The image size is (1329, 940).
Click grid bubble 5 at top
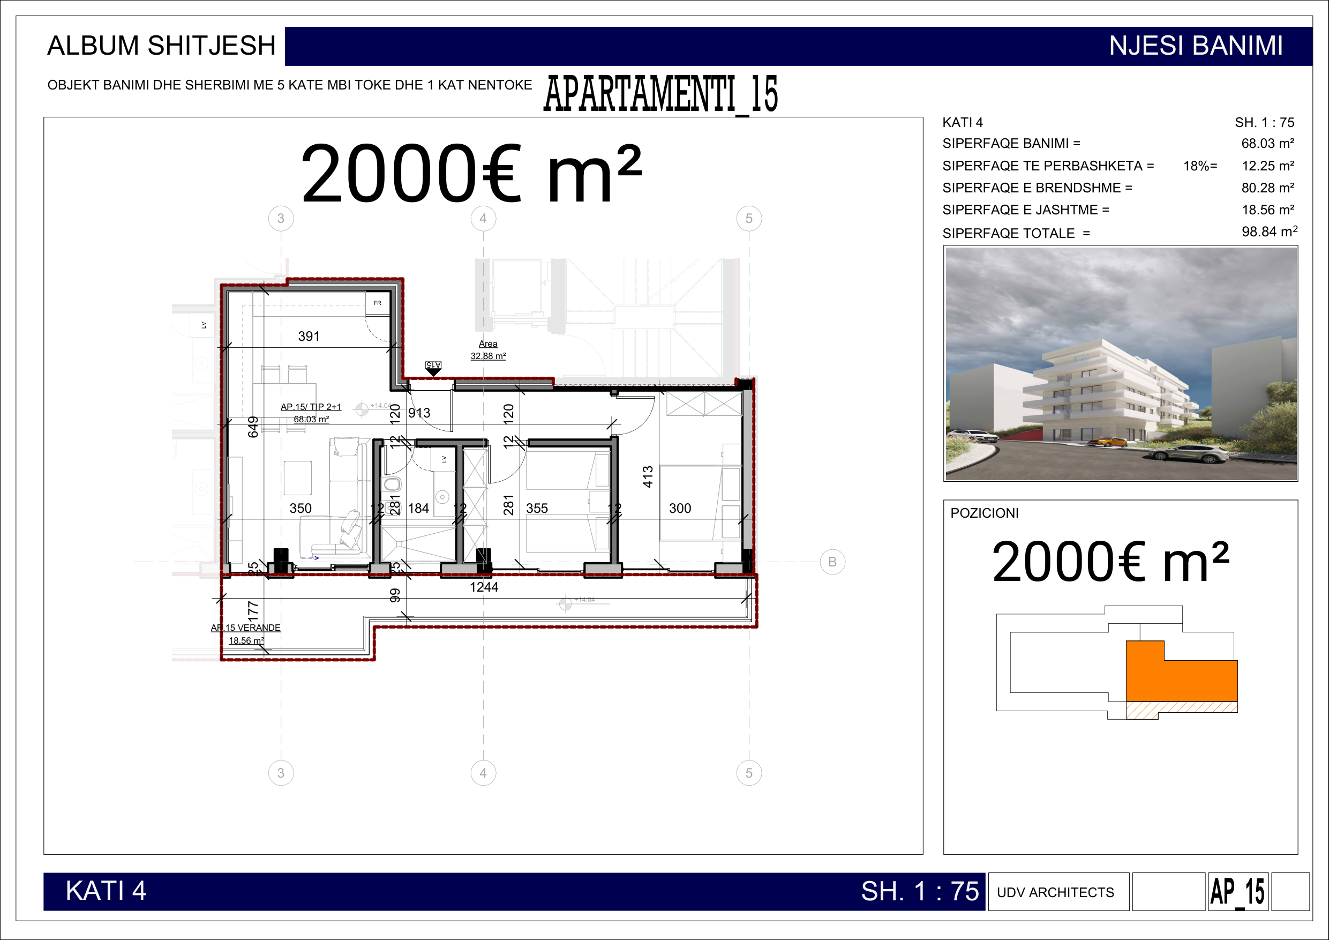[748, 218]
